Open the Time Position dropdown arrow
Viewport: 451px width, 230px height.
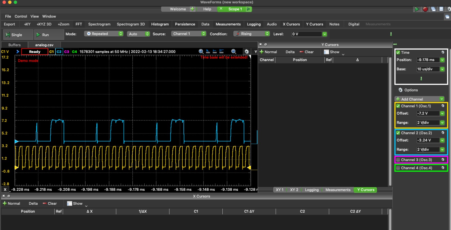click(442, 60)
